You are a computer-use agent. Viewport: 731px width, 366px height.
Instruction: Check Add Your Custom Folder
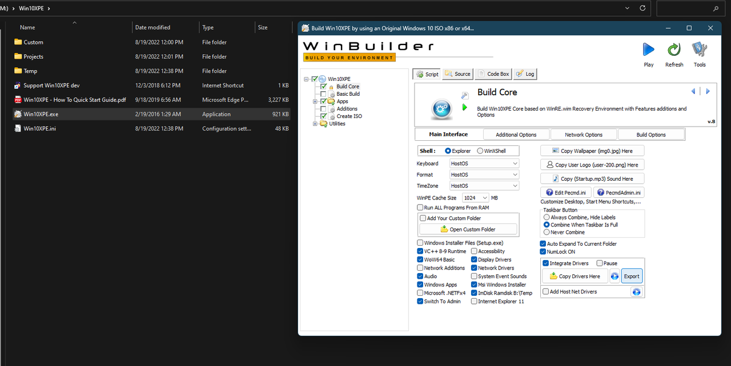pos(423,218)
